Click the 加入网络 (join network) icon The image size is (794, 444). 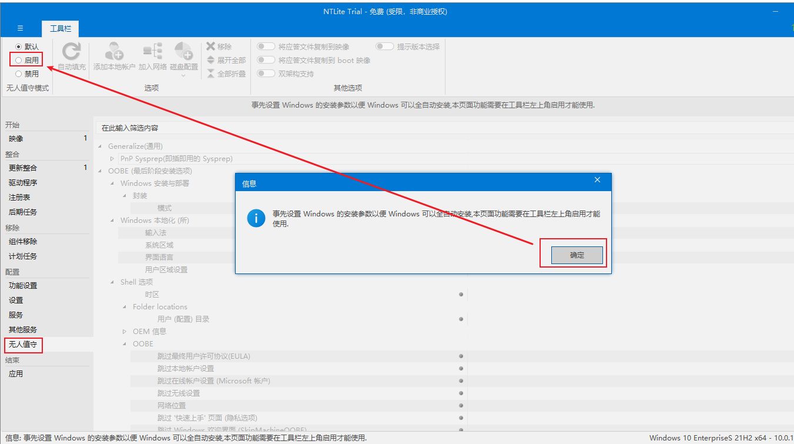(153, 52)
